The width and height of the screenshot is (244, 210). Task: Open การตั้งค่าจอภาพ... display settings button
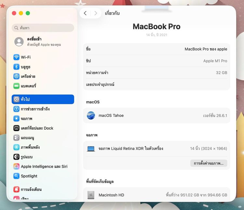pyautogui.click(x=209, y=163)
